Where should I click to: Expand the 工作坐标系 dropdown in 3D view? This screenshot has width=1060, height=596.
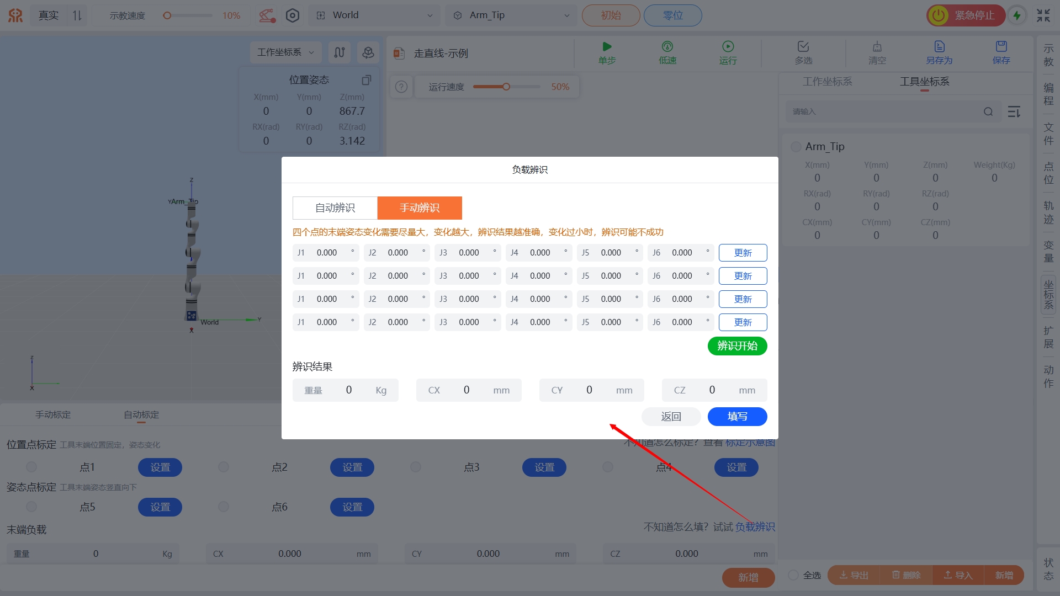(x=285, y=52)
